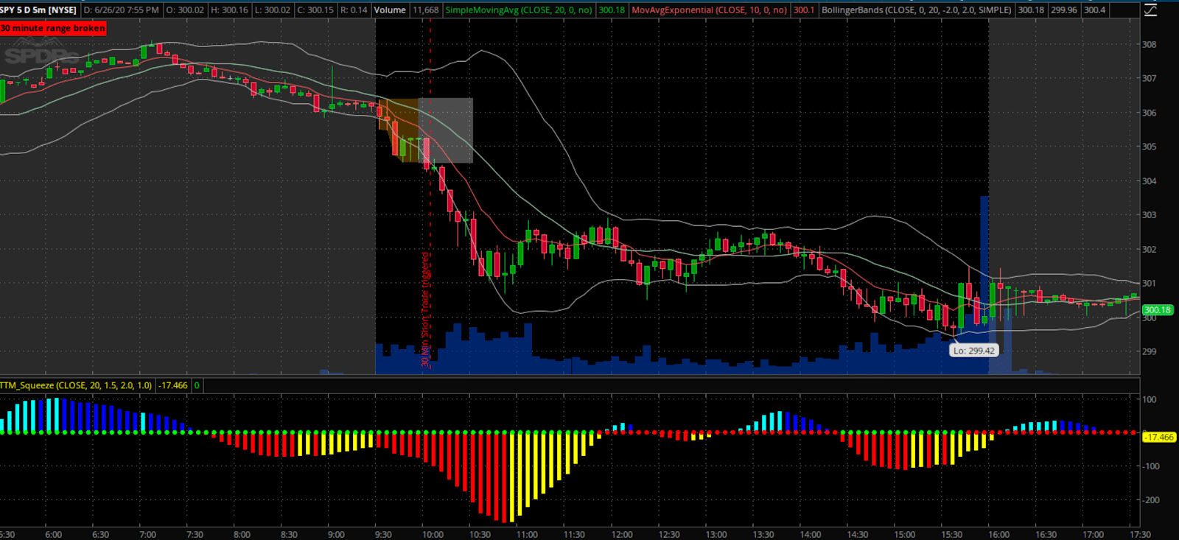The height and width of the screenshot is (540, 1179).
Task: Click the open price 'O: 300.02'
Action: [186, 10]
